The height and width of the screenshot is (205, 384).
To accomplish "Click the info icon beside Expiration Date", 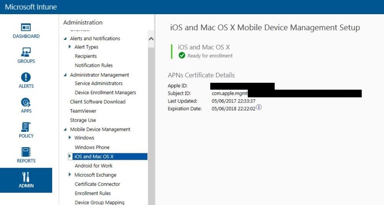I will point(259,108).
